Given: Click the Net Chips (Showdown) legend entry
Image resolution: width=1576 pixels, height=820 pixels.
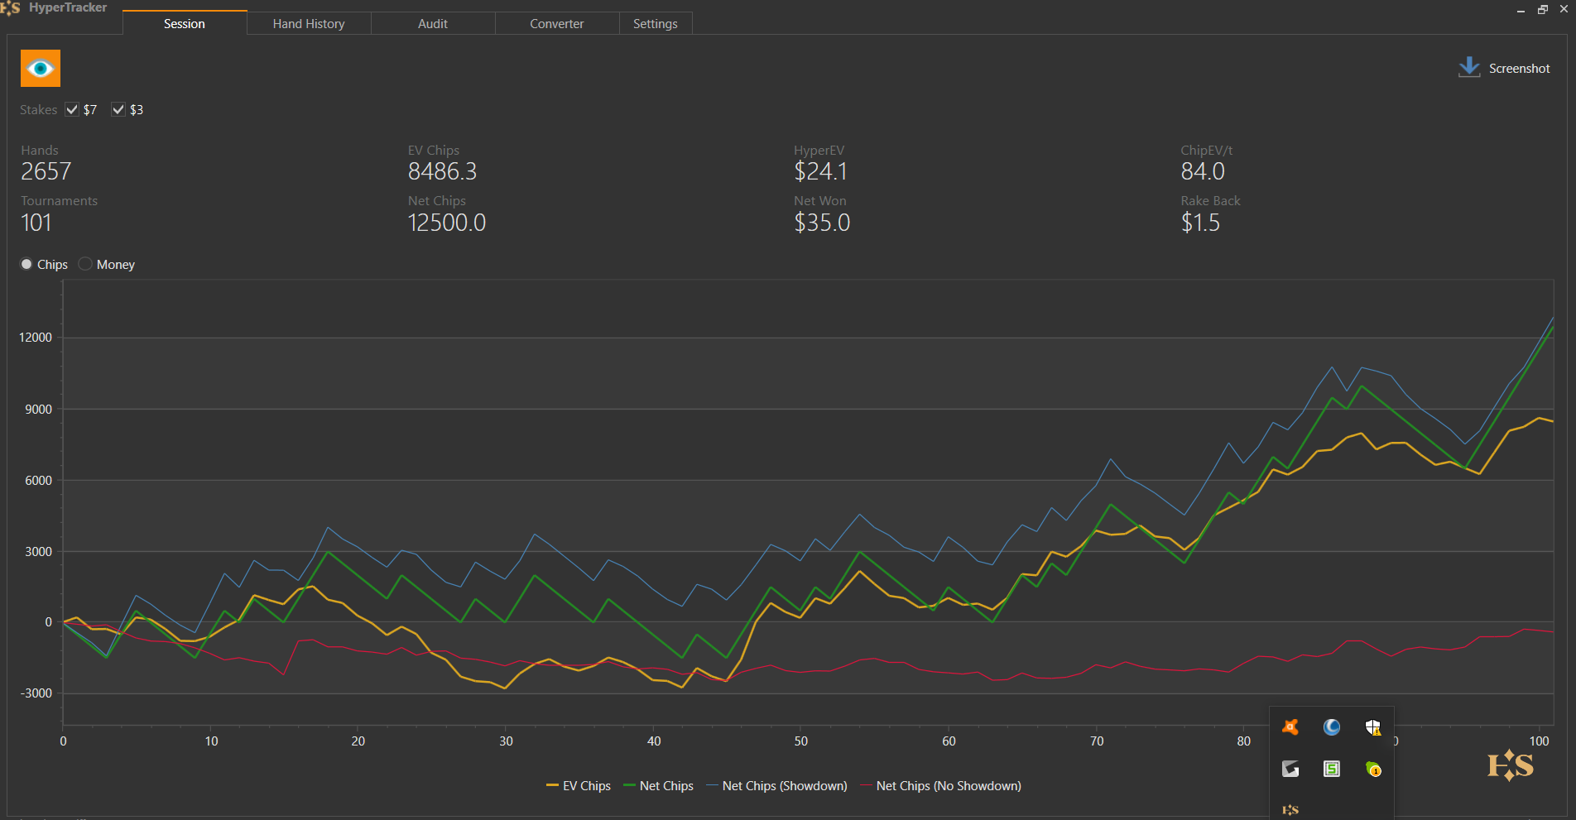Looking at the screenshot, I should (x=776, y=786).
